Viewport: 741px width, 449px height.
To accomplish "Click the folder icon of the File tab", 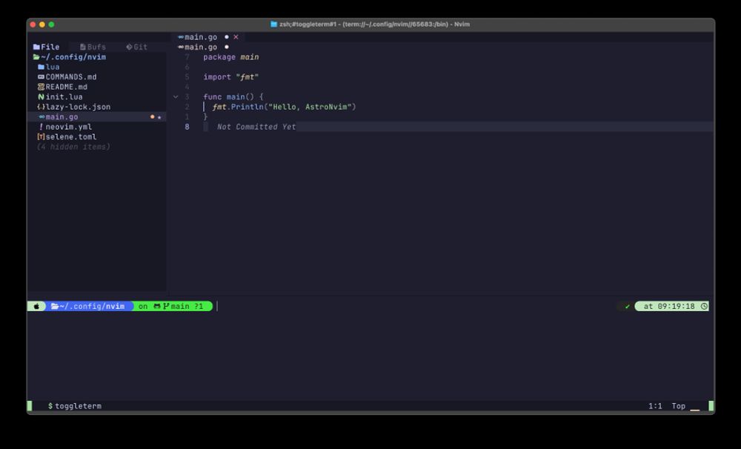I will tap(36, 47).
